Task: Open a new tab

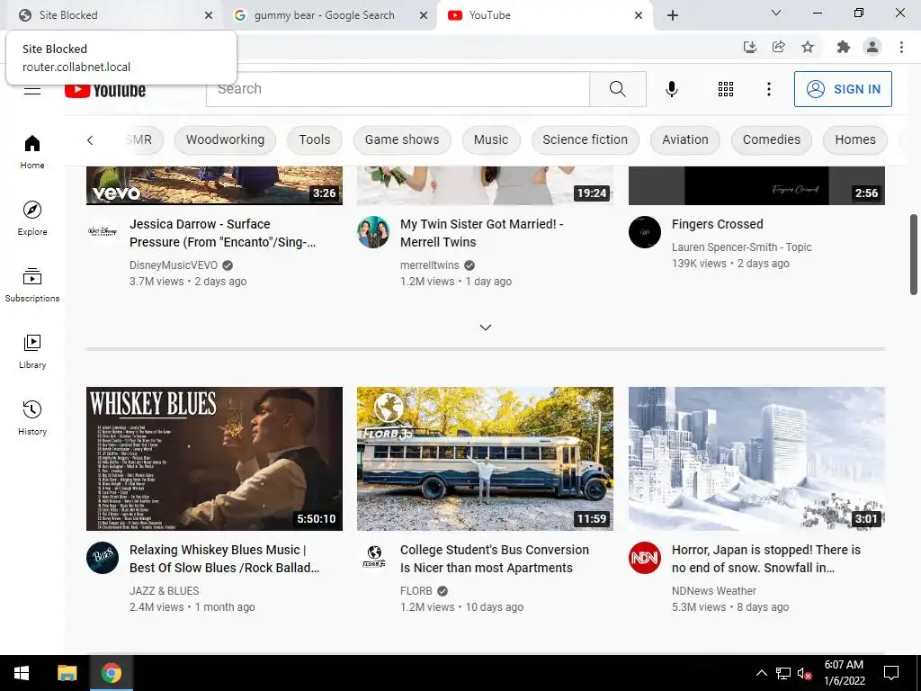Action: click(673, 15)
